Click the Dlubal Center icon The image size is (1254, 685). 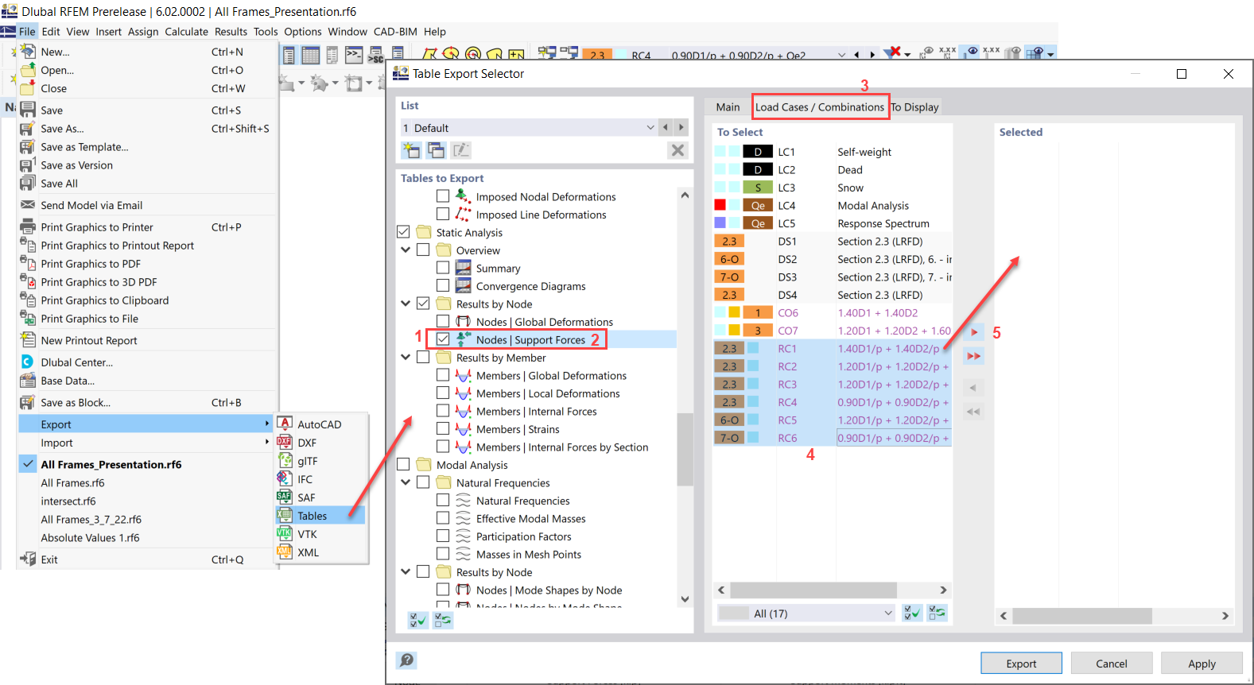click(x=27, y=362)
